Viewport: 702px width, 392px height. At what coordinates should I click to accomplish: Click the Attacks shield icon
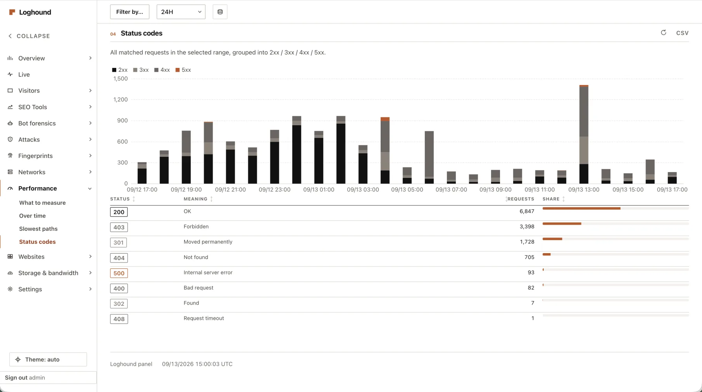point(10,140)
